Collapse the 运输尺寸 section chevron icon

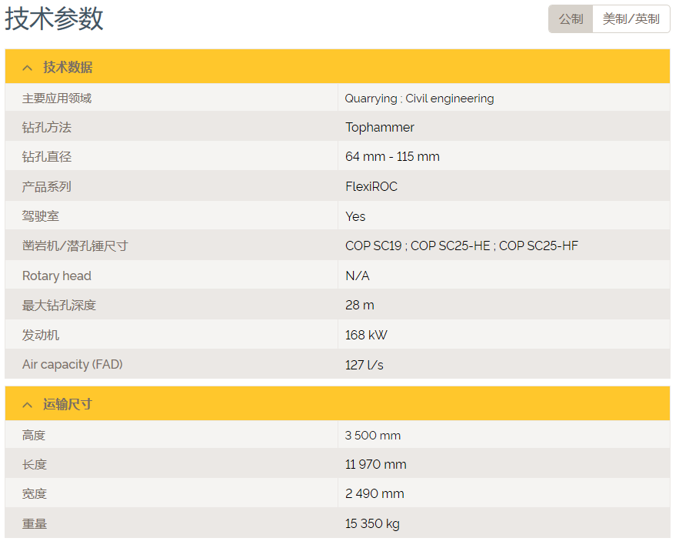pyautogui.click(x=28, y=405)
